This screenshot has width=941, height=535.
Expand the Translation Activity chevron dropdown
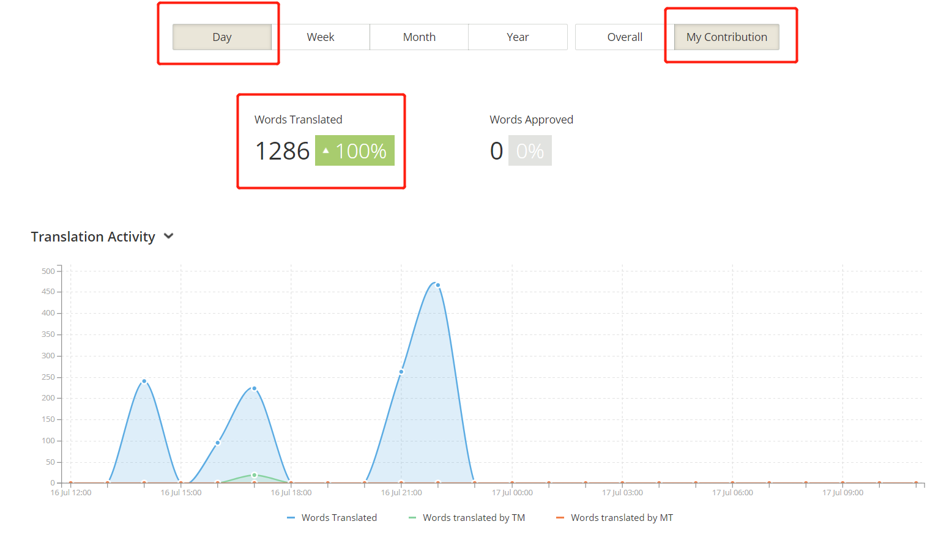click(169, 237)
